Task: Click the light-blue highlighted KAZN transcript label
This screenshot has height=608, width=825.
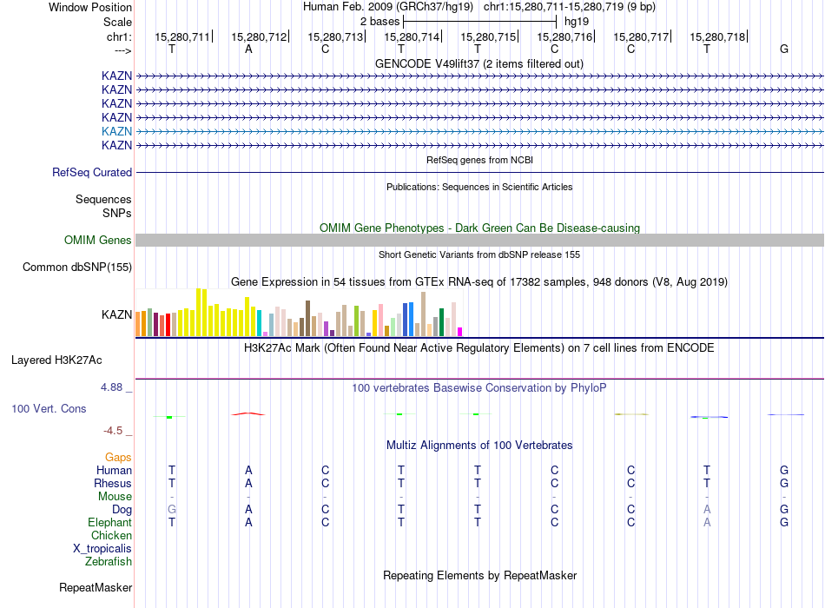Action: click(116, 131)
